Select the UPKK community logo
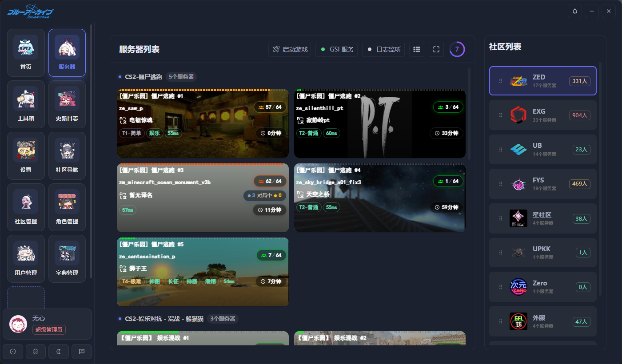 coord(518,253)
